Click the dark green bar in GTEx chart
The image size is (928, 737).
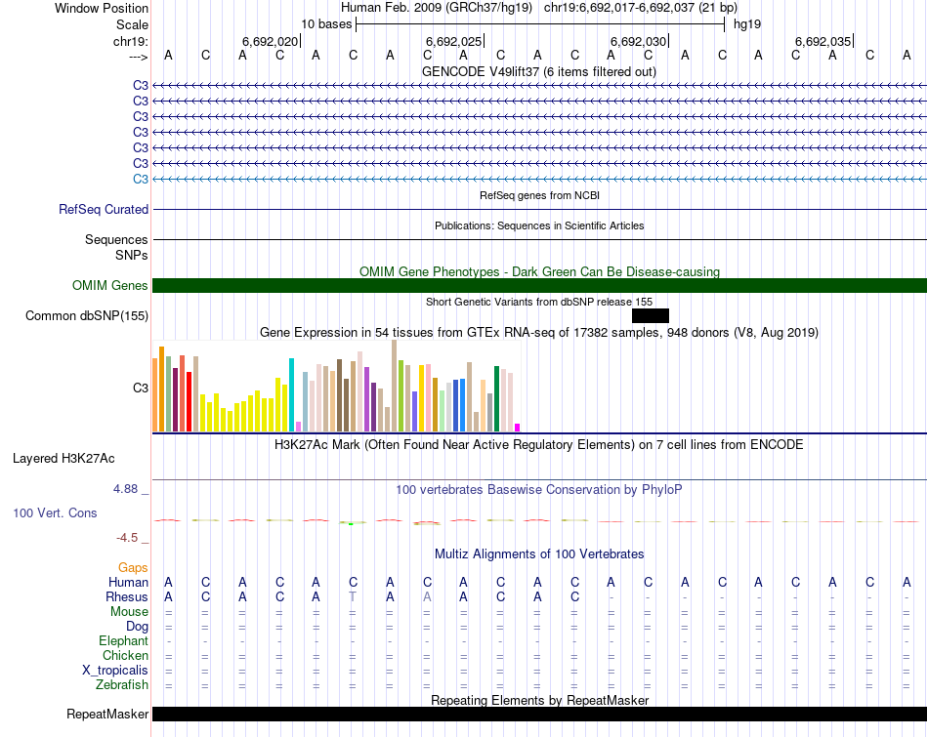coord(496,398)
